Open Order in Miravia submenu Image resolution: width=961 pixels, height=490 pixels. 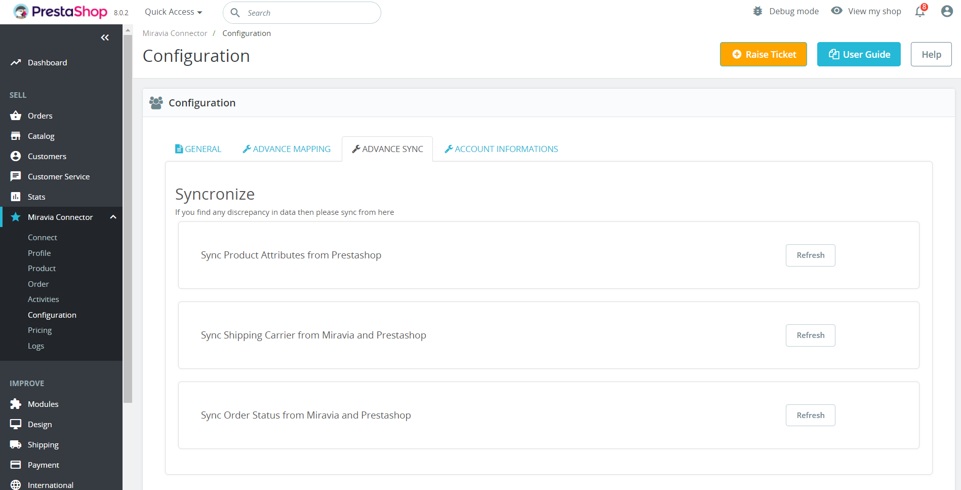pos(38,284)
